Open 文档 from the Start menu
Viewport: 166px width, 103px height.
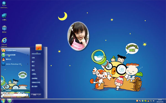[x=33, y=58]
